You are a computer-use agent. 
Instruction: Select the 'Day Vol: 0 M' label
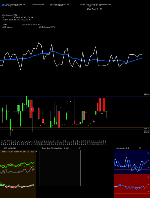pos(94,9)
